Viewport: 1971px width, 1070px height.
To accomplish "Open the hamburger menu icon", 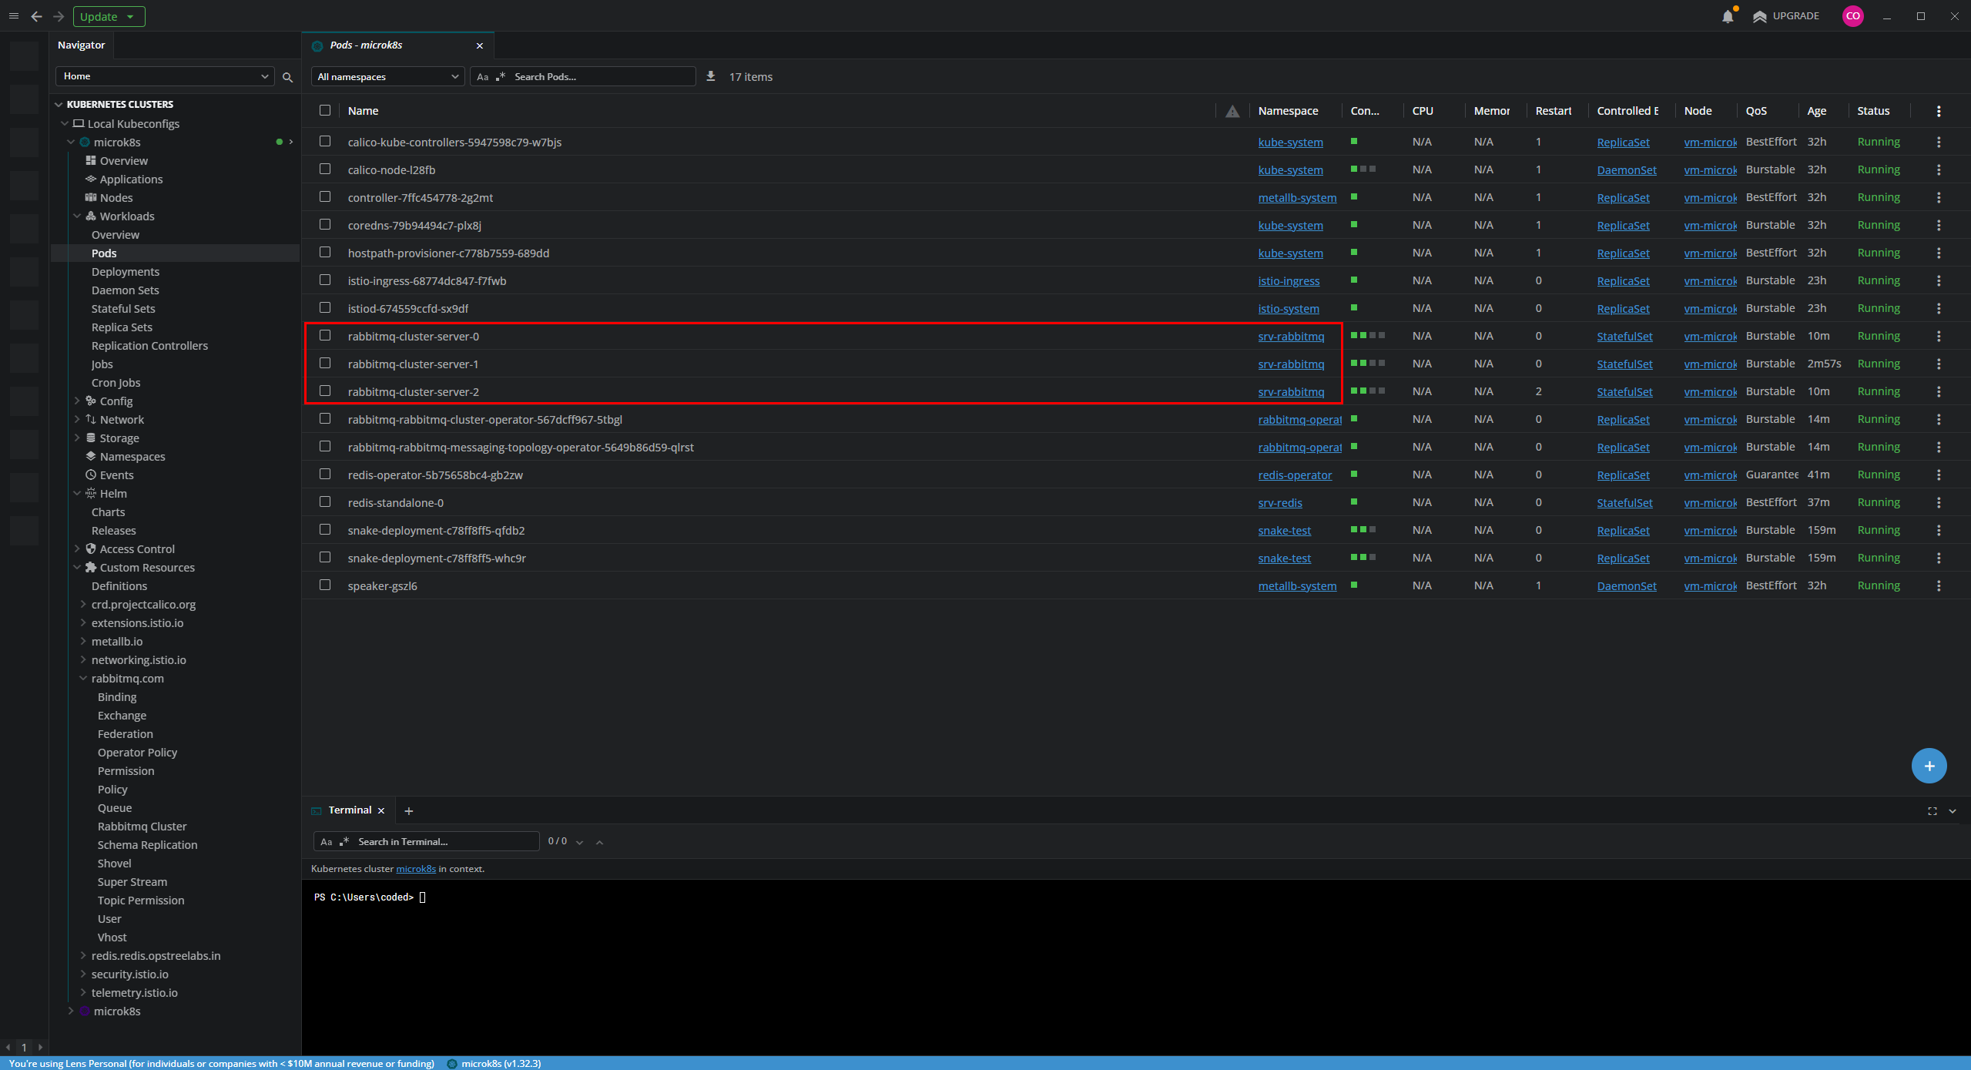I will pyautogui.click(x=14, y=16).
